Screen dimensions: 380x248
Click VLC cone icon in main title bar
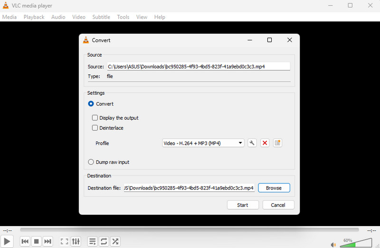coord(6,5)
